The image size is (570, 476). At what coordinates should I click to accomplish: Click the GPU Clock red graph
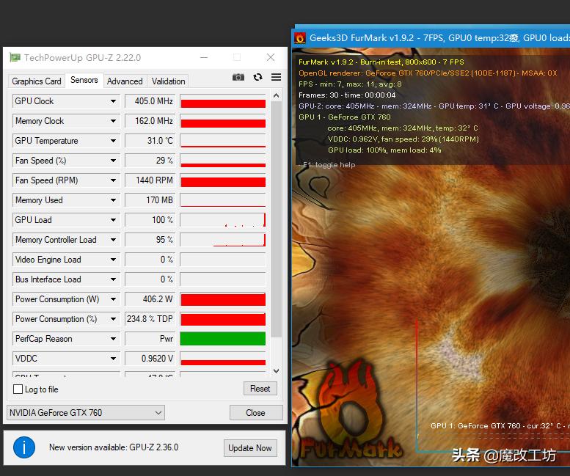click(223, 101)
